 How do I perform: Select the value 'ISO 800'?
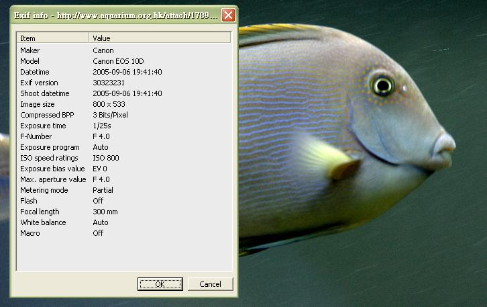tap(106, 158)
